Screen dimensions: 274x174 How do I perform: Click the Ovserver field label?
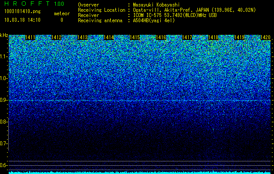point(88,5)
